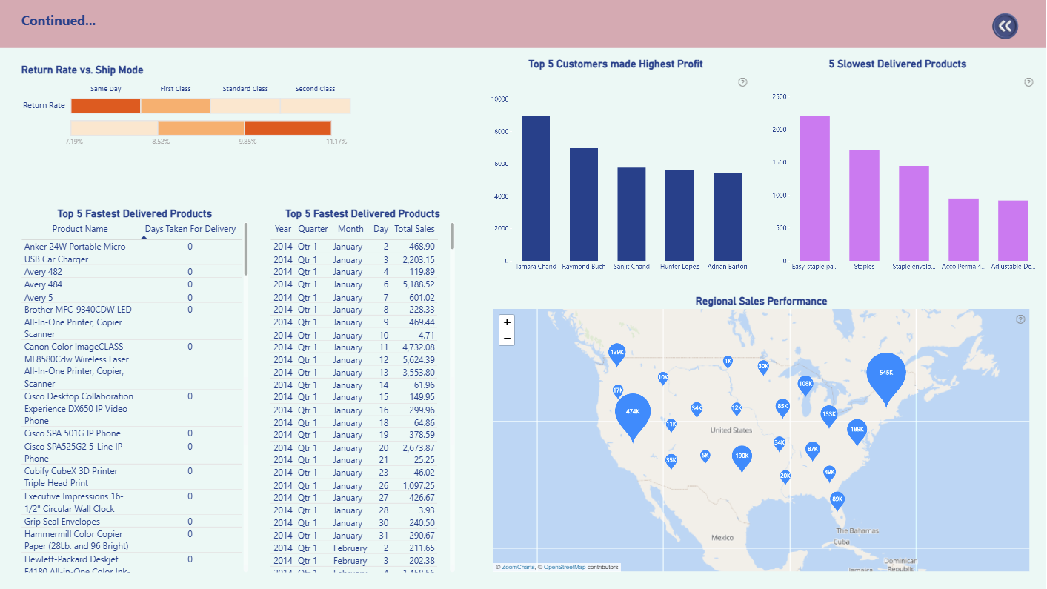
Task: Select the Same Day return rate cell
Action: [x=105, y=106]
